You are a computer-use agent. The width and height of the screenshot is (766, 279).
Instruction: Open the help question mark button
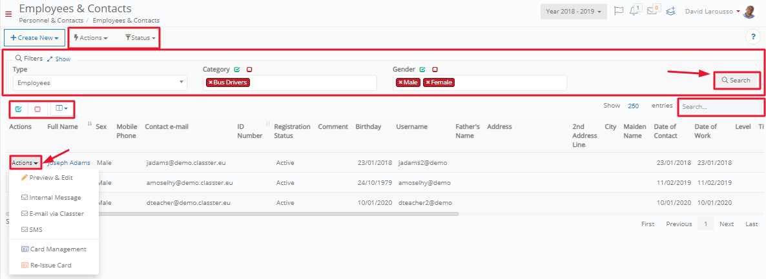click(x=753, y=37)
